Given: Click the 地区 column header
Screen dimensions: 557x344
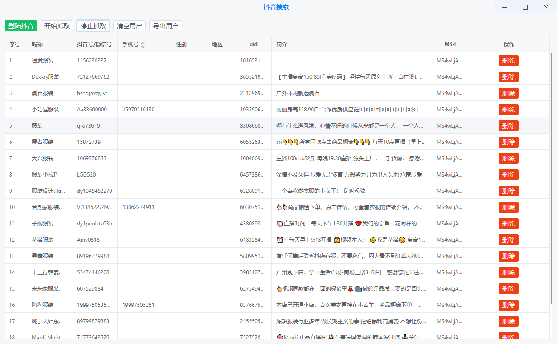Looking at the screenshot, I should 217,44.
